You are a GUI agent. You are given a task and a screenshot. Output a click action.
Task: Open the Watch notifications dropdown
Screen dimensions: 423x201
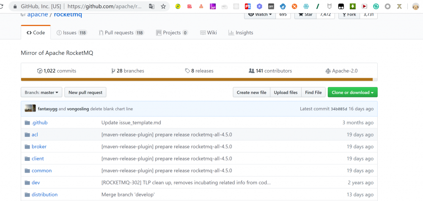pos(259,15)
